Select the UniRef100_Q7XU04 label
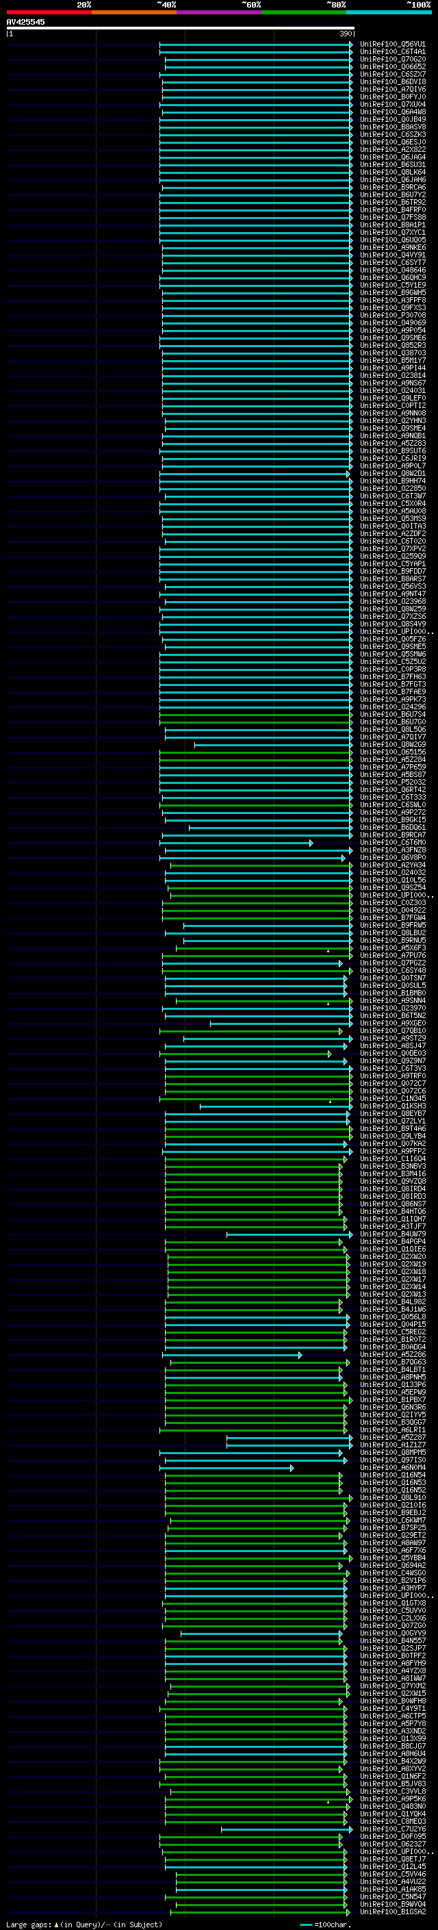 coord(393,104)
